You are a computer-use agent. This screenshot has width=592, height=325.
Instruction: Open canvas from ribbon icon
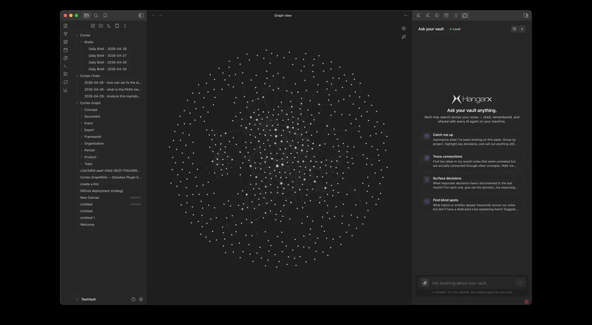click(65, 42)
